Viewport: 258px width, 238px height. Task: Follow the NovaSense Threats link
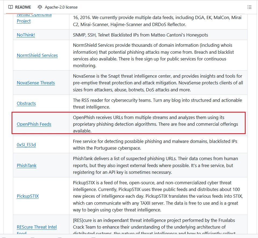click(x=36, y=83)
